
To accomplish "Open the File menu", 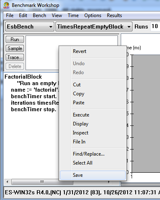I will click(10, 15).
